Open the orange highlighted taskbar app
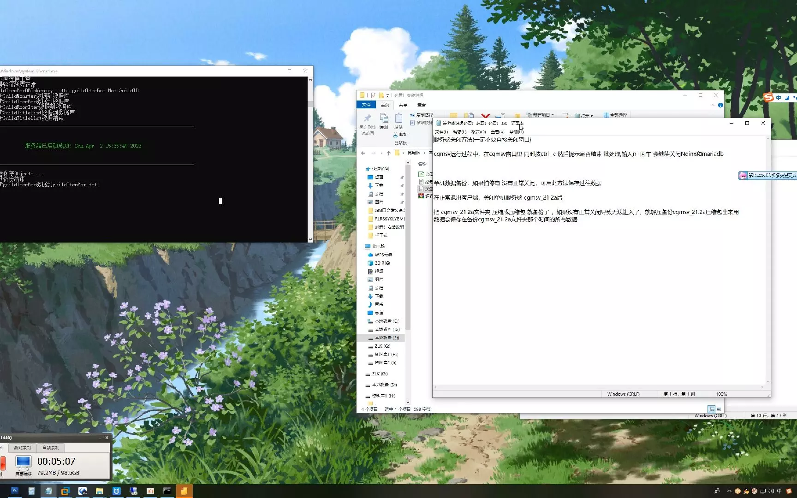This screenshot has width=797, height=498. pos(184,491)
